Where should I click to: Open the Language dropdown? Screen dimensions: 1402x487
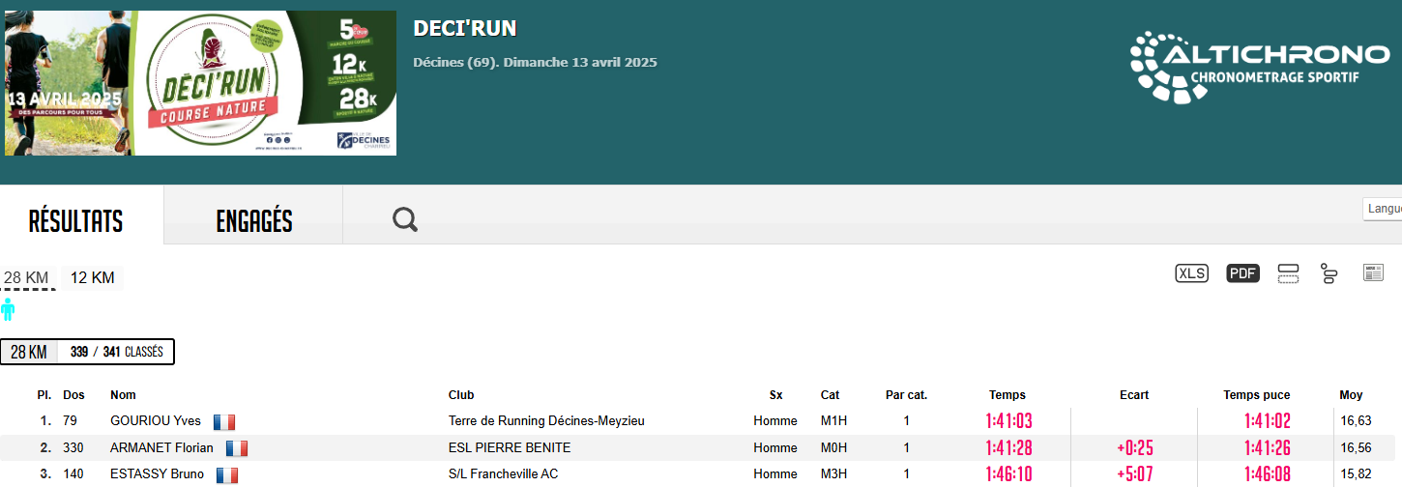click(1383, 209)
